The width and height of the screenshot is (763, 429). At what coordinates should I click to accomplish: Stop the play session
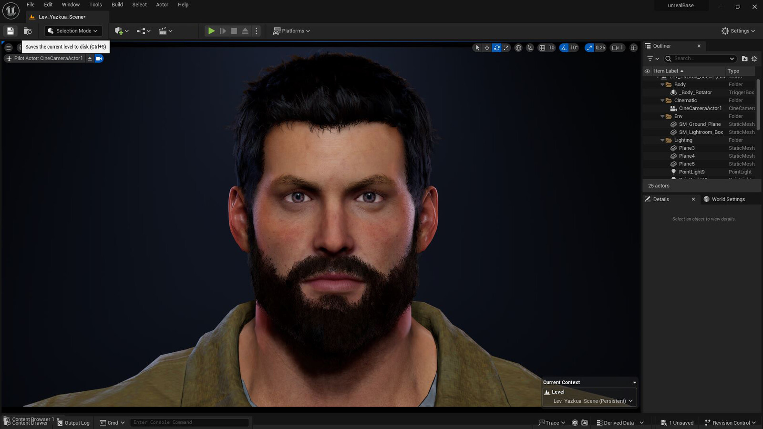pyautogui.click(x=234, y=31)
